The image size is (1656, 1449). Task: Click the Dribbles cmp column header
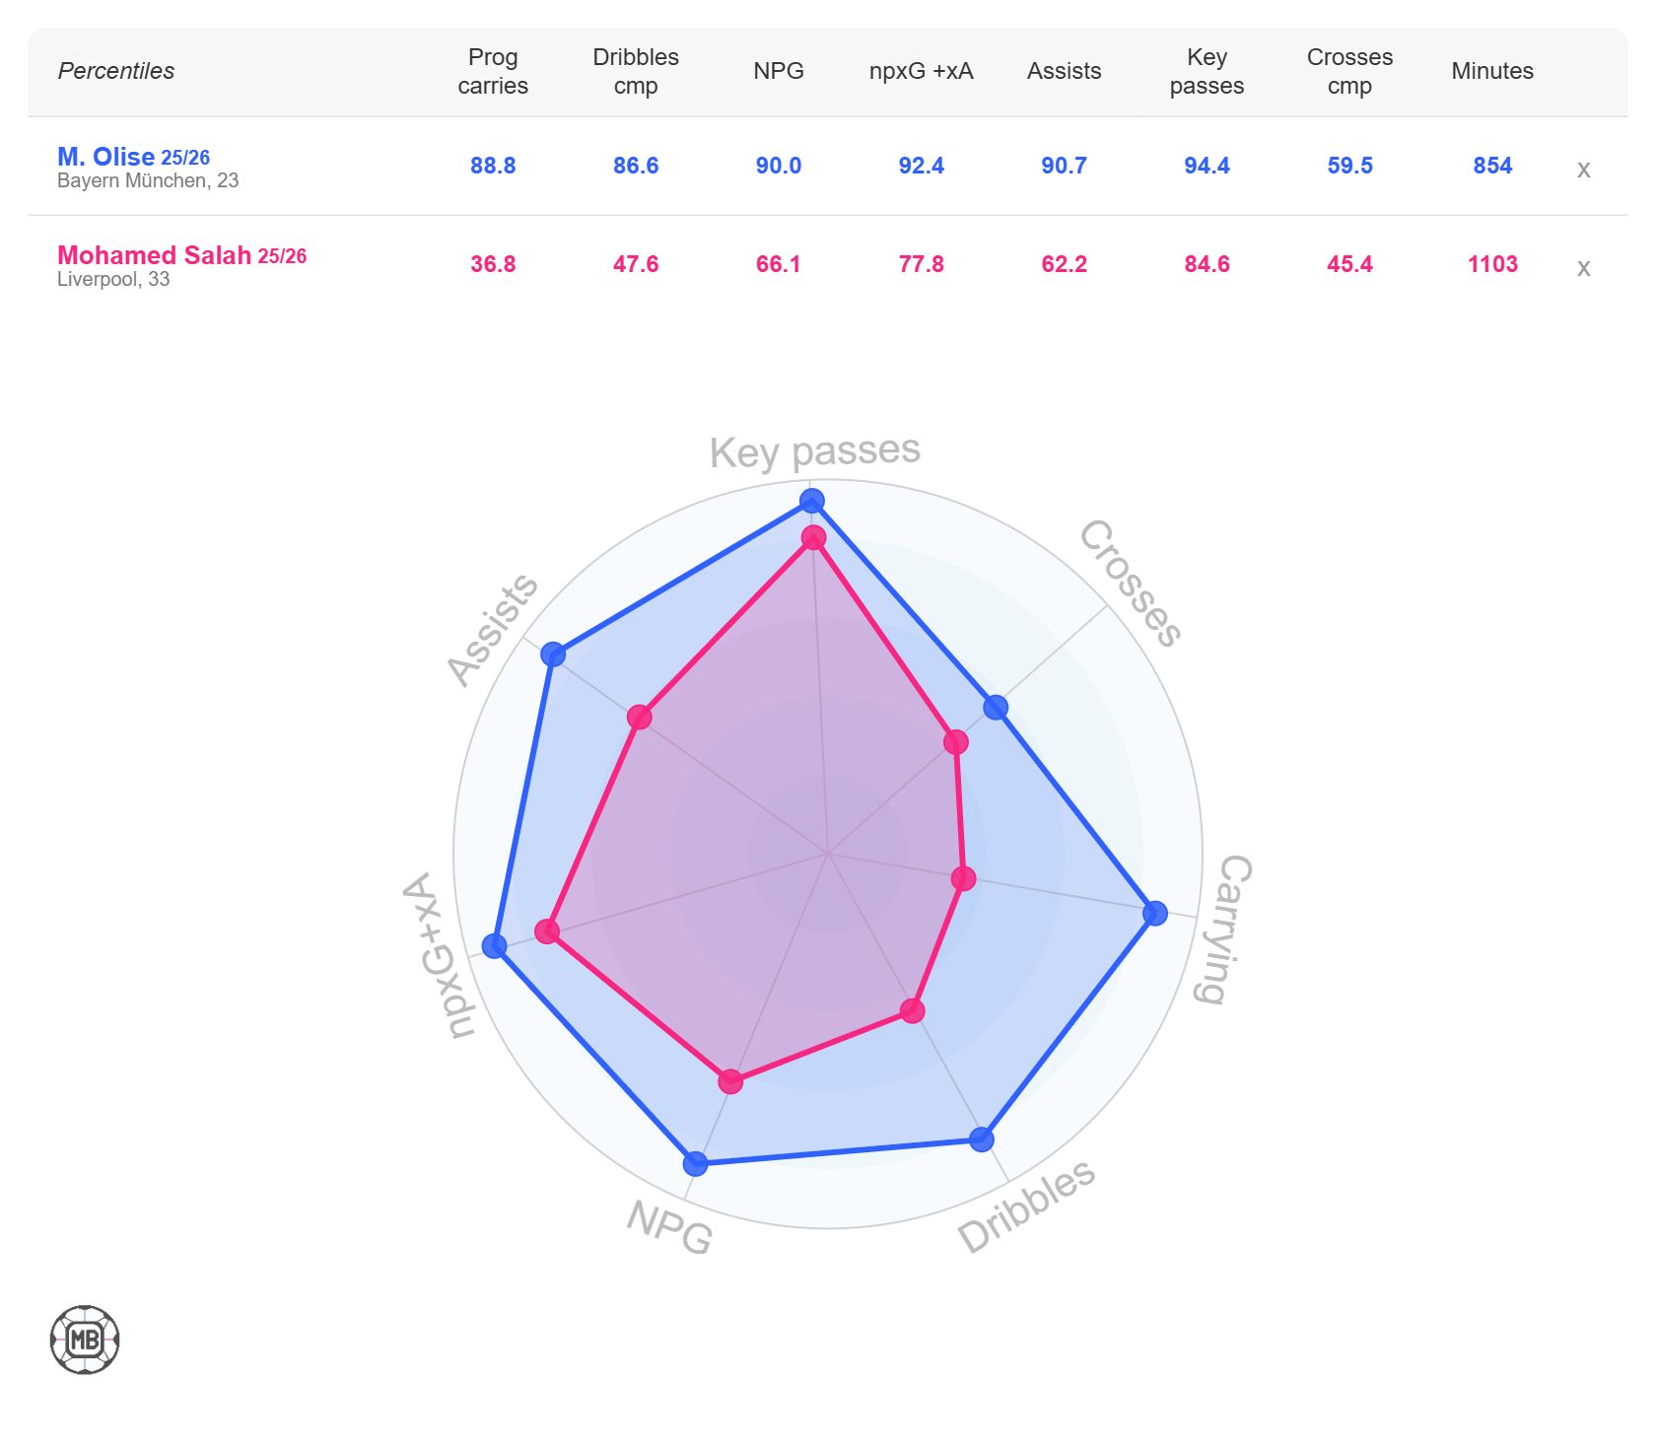(x=636, y=71)
